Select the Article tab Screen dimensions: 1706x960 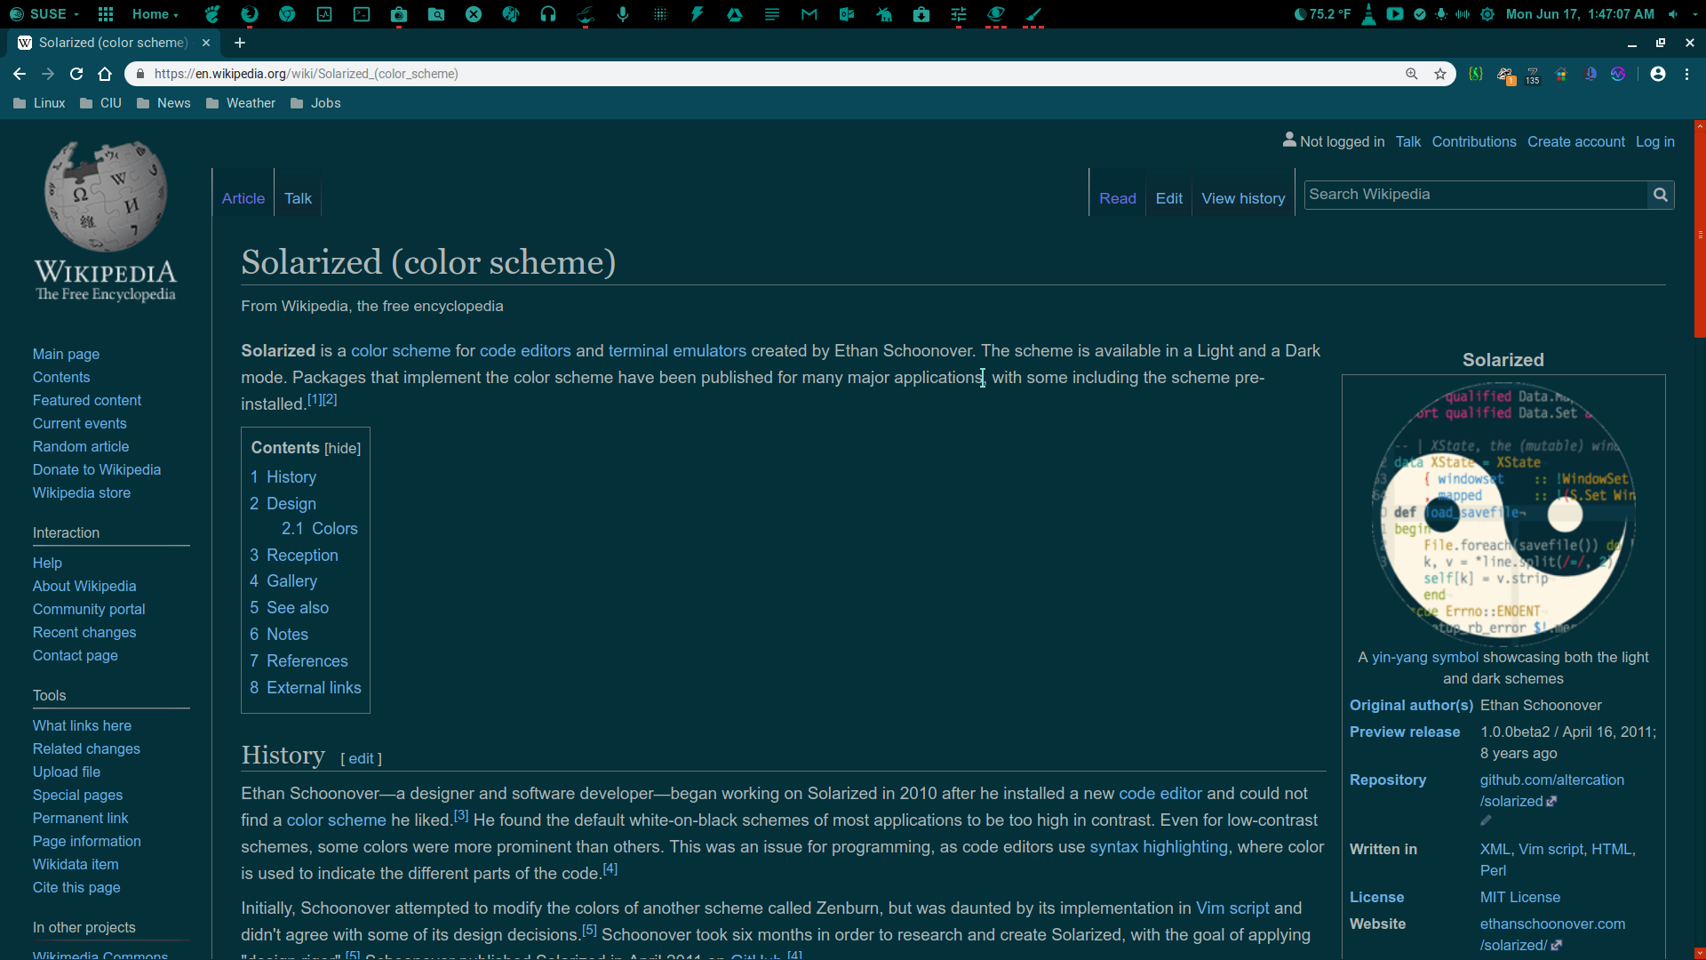[243, 198]
